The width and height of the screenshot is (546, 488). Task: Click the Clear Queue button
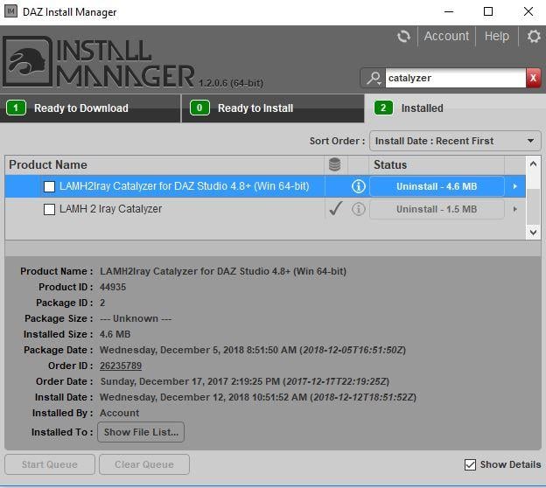click(x=144, y=464)
